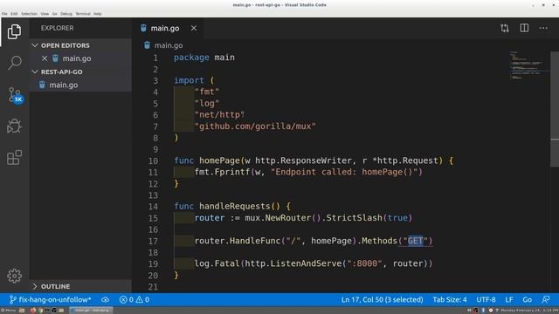Image resolution: width=559 pixels, height=314 pixels.
Task: Change file encoding UTF-8
Action: click(486, 300)
